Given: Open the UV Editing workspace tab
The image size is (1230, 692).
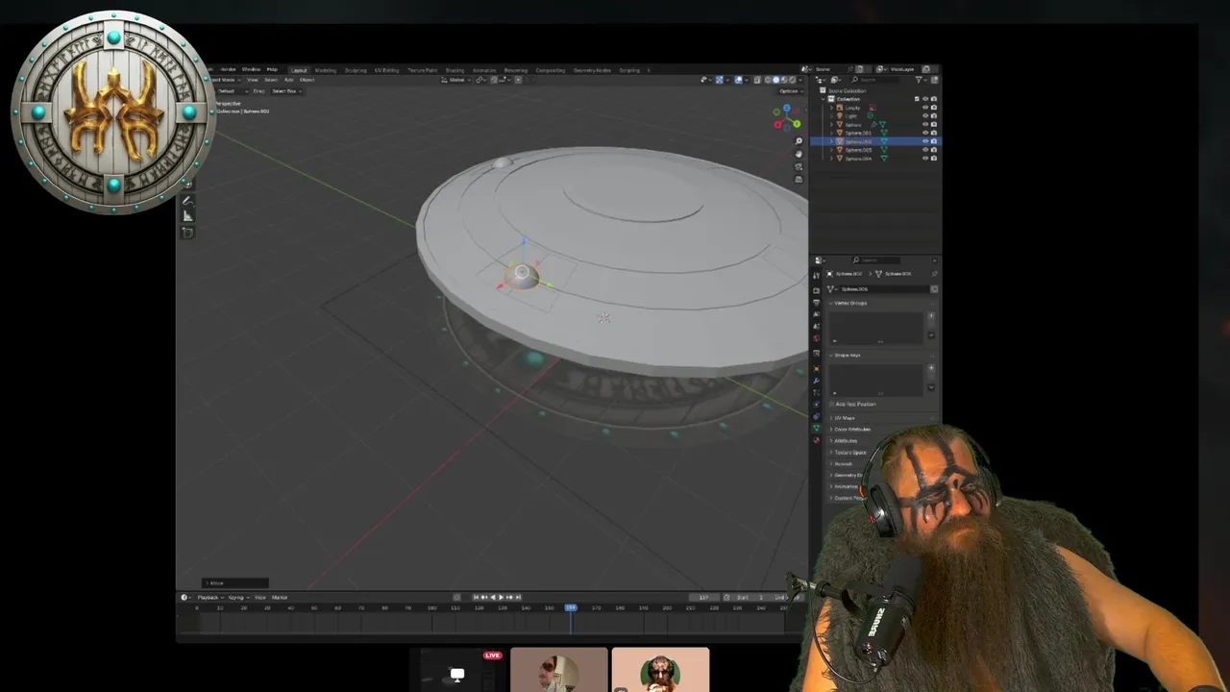Looking at the screenshot, I should (x=386, y=69).
